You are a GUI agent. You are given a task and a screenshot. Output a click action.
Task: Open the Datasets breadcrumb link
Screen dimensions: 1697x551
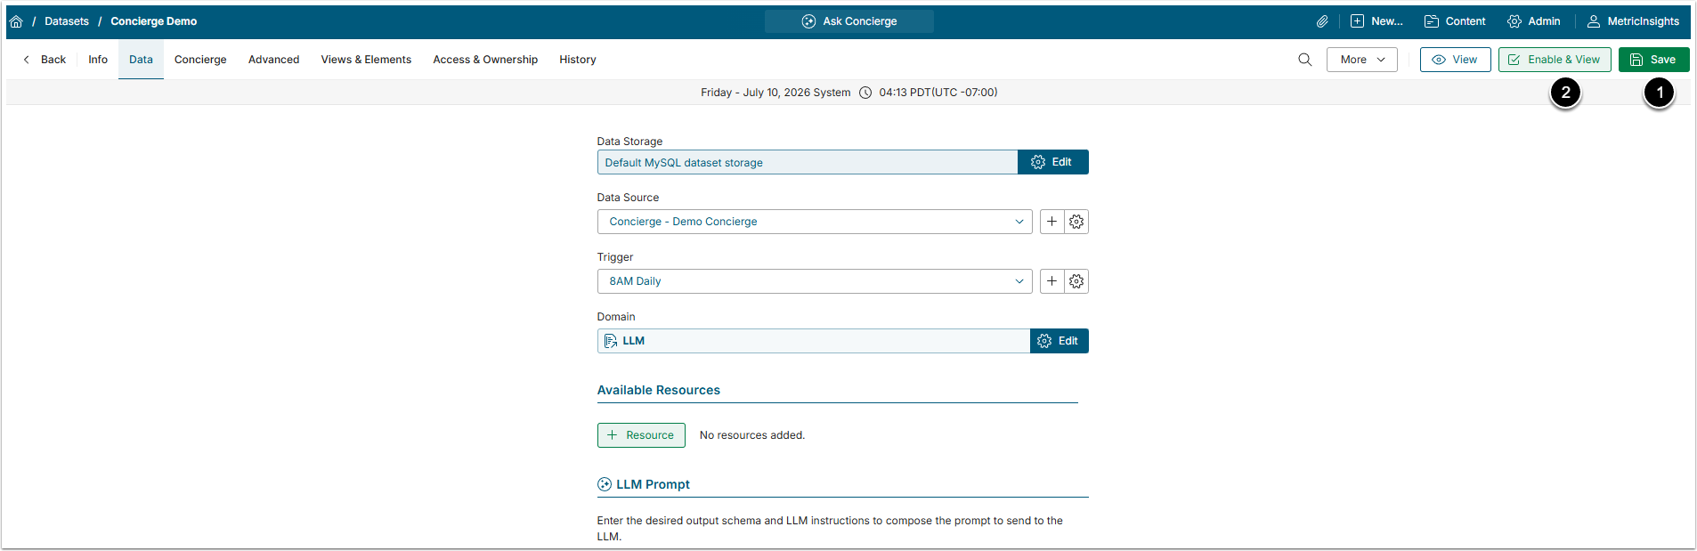point(67,21)
